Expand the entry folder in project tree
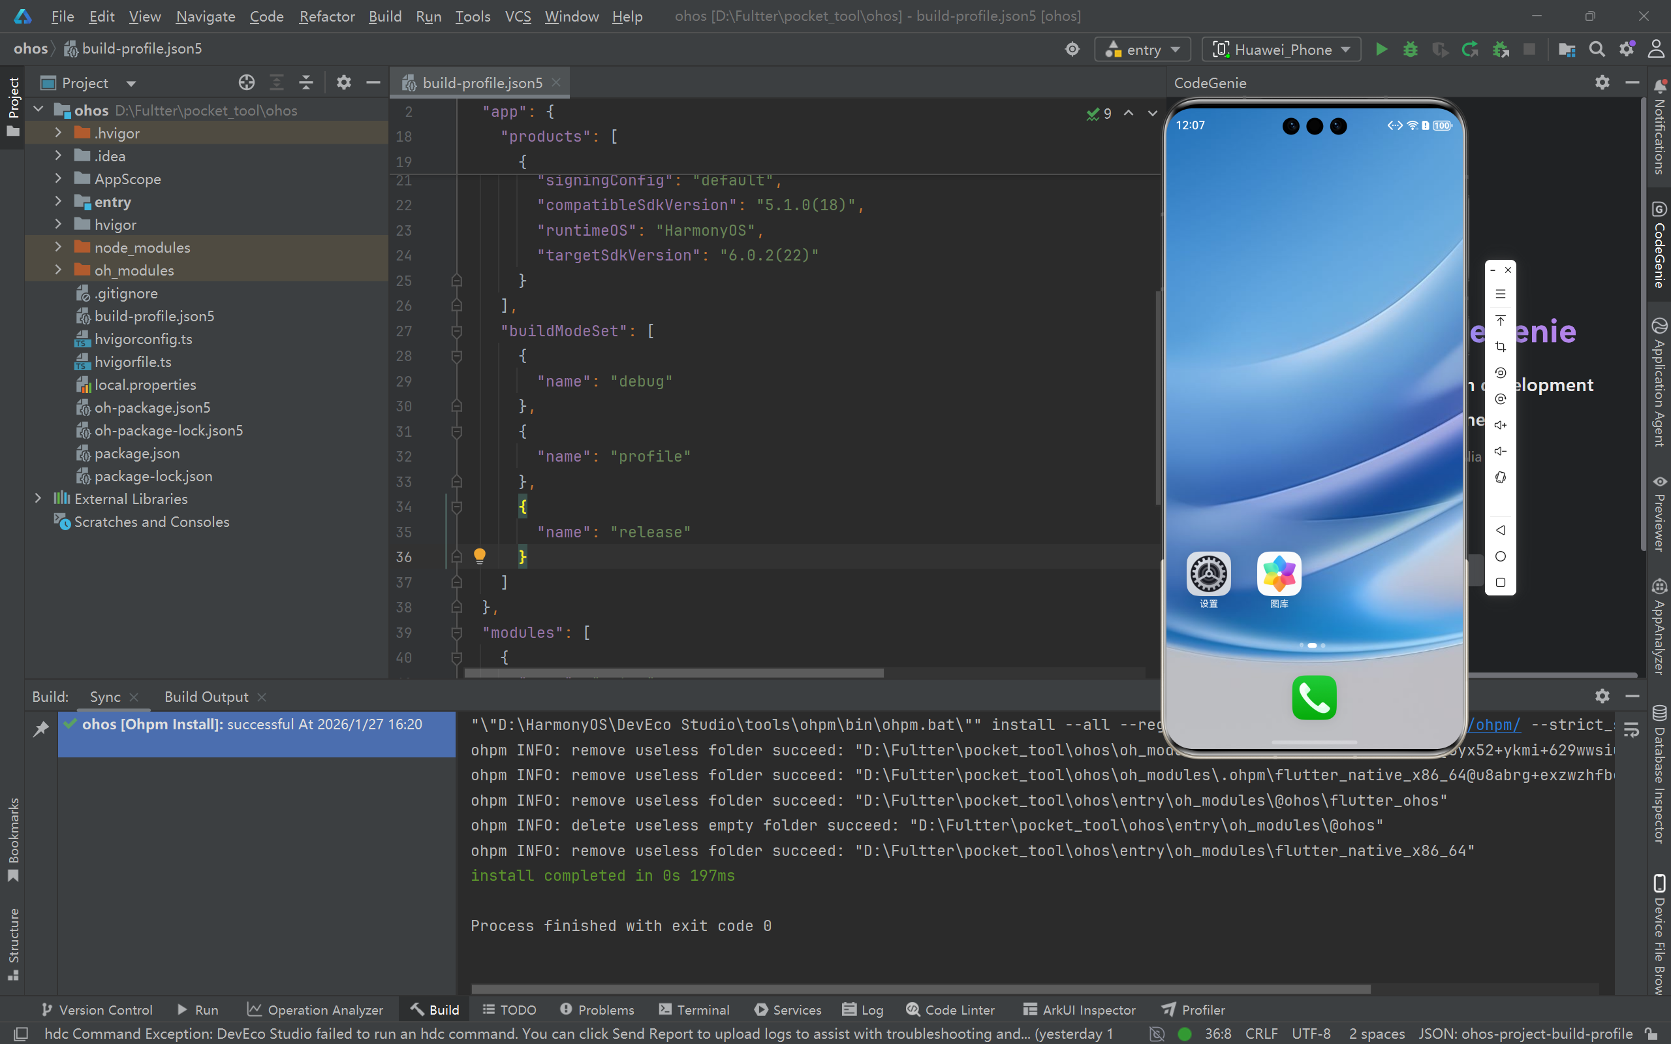This screenshot has height=1044, width=1671. click(x=59, y=202)
